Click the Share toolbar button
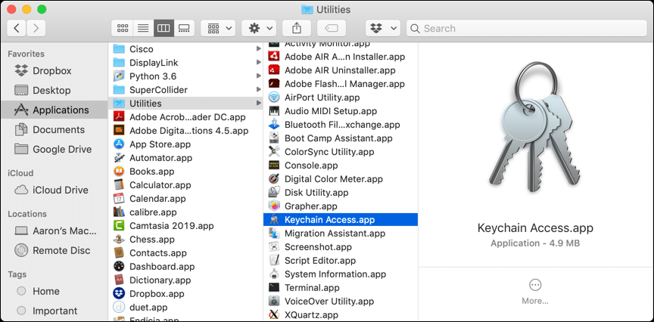Viewport: 654px width, 322px height. point(295,28)
